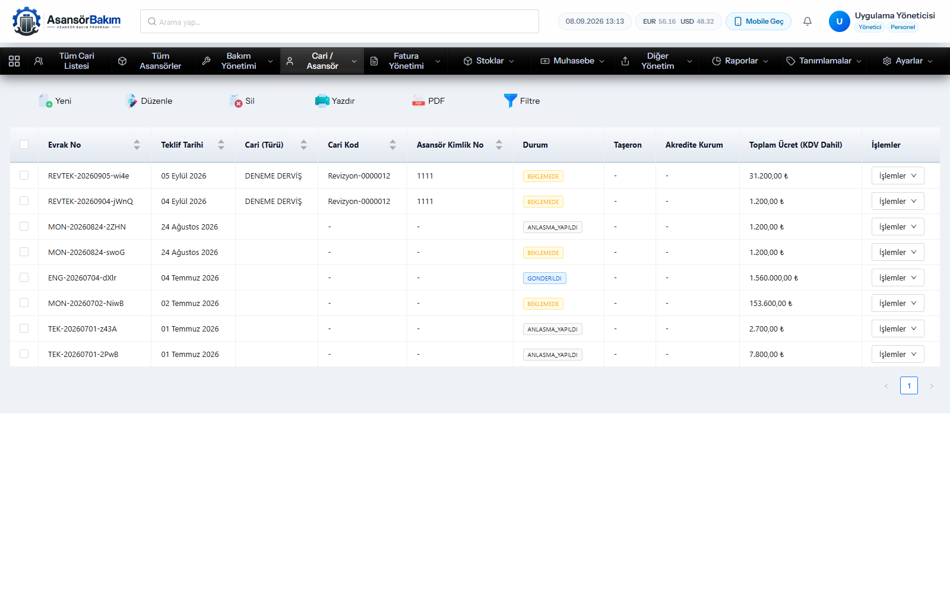Sort by Evrak No column arrows
The width and height of the screenshot is (950, 593).
coord(137,145)
